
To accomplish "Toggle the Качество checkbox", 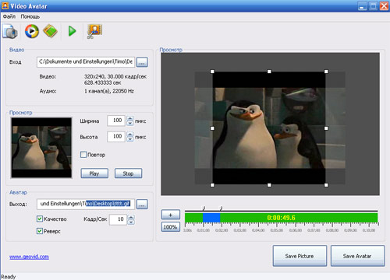I will (x=40, y=219).
